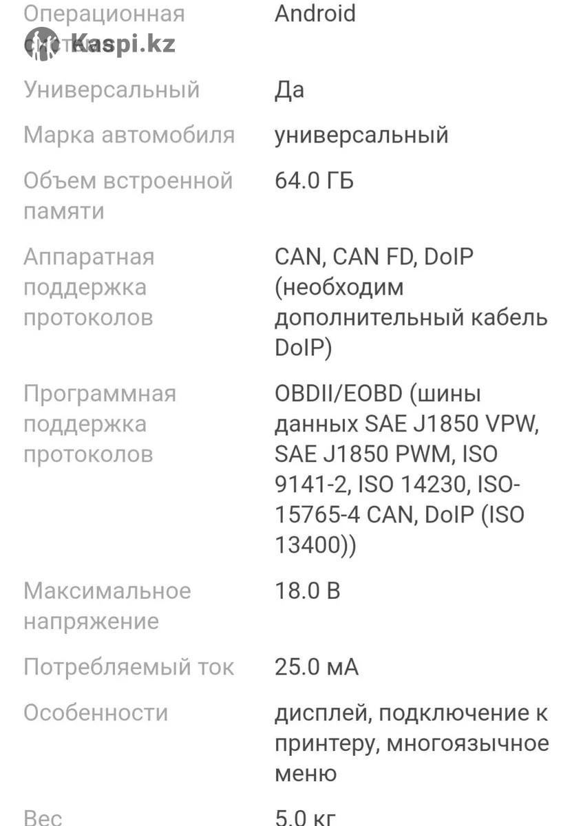Tap the Универсальный label
The height and width of the screenshot is (826, 572).
click(x=112, y=89)
